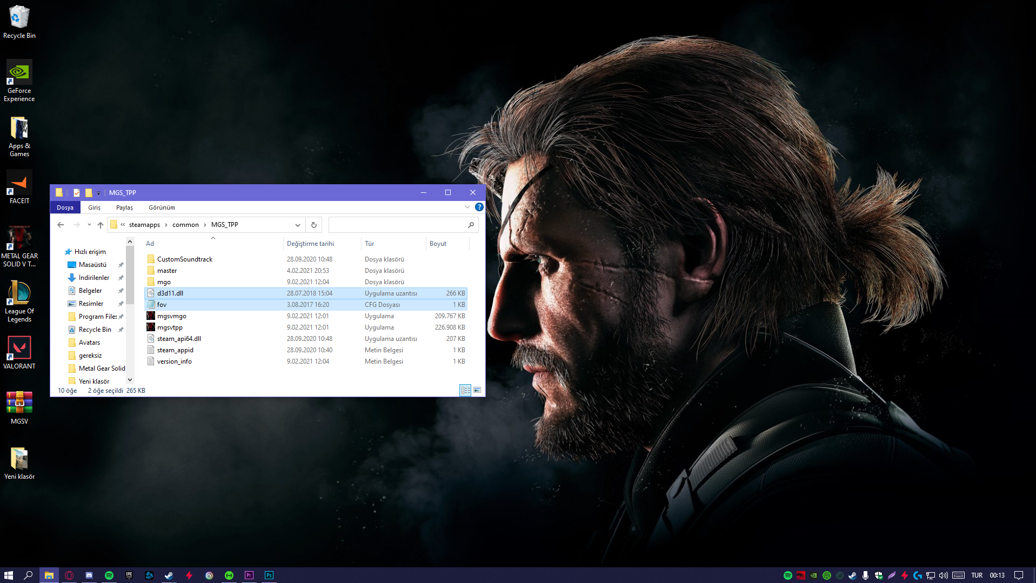Screen dimensions: 1036x583
Task: Open the Görünüm ribbon tab
Action: (162, 207)
